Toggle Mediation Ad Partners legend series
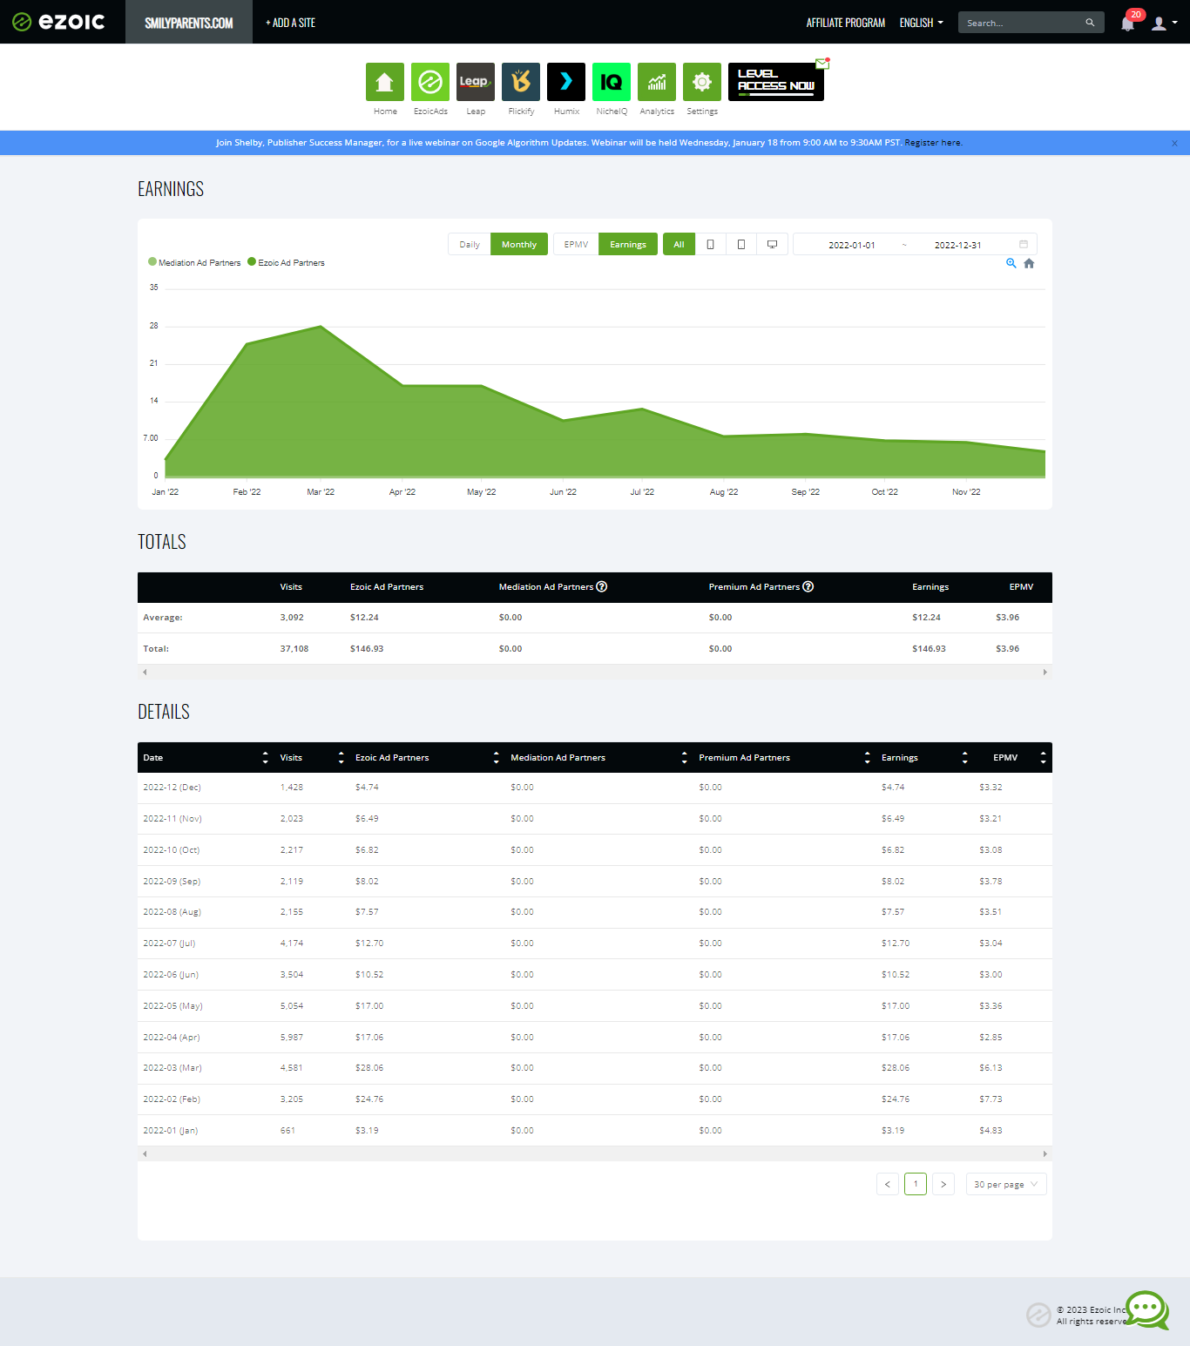 194,262
